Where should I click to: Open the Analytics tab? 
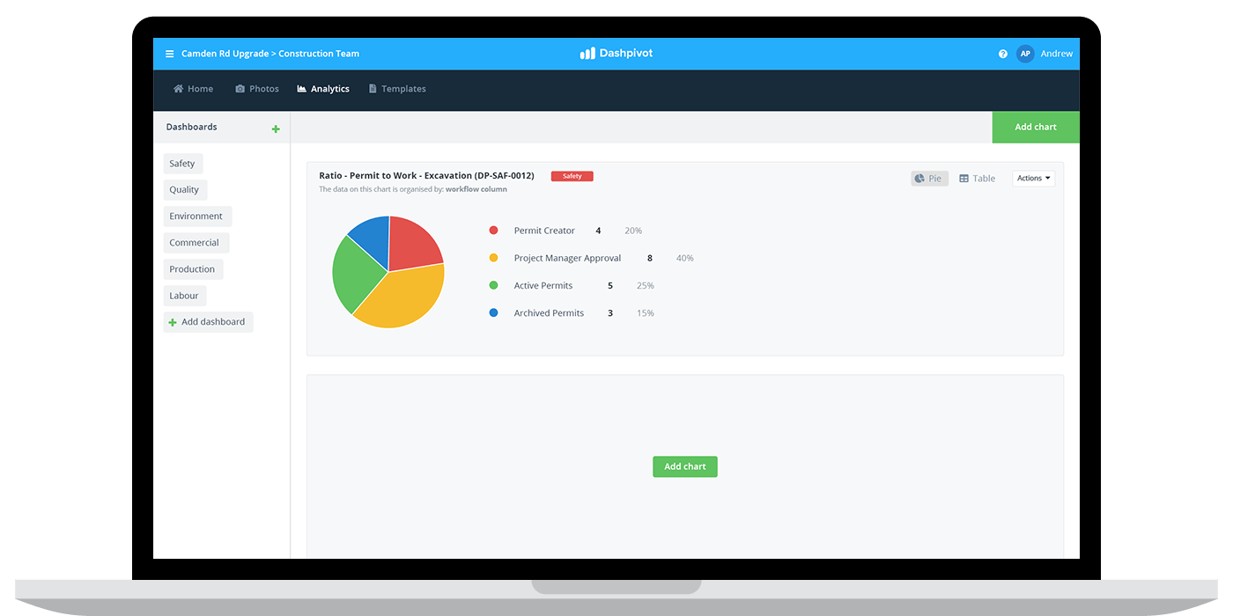(323, 89)
